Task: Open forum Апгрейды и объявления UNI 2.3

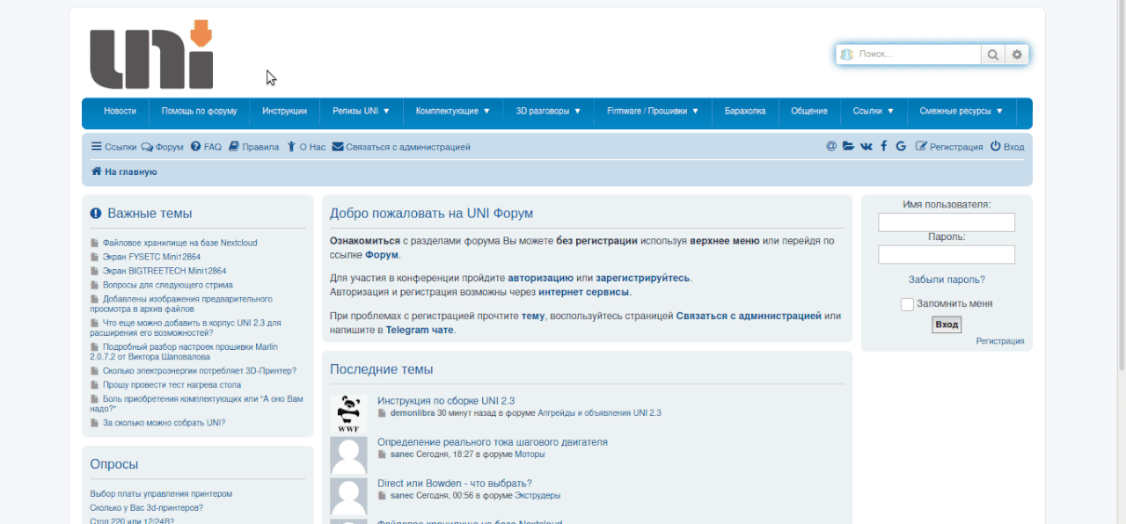Action: [x=599, y=413]
